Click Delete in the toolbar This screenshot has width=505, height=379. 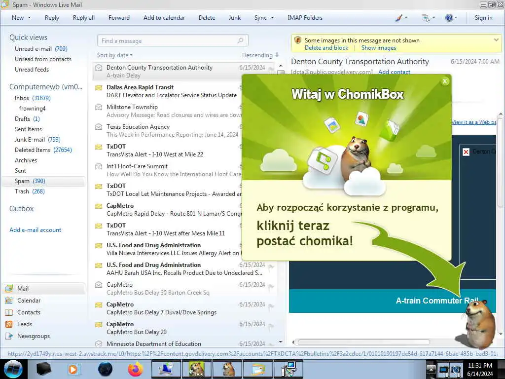click(207, 18)
